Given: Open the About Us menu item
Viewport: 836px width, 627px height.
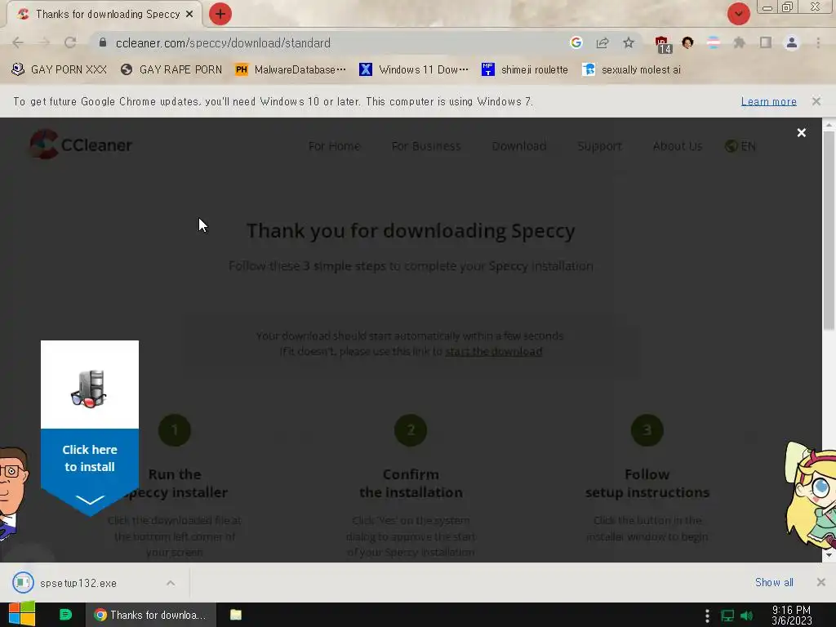Looking at the screenshot, I should pos(677,146).
